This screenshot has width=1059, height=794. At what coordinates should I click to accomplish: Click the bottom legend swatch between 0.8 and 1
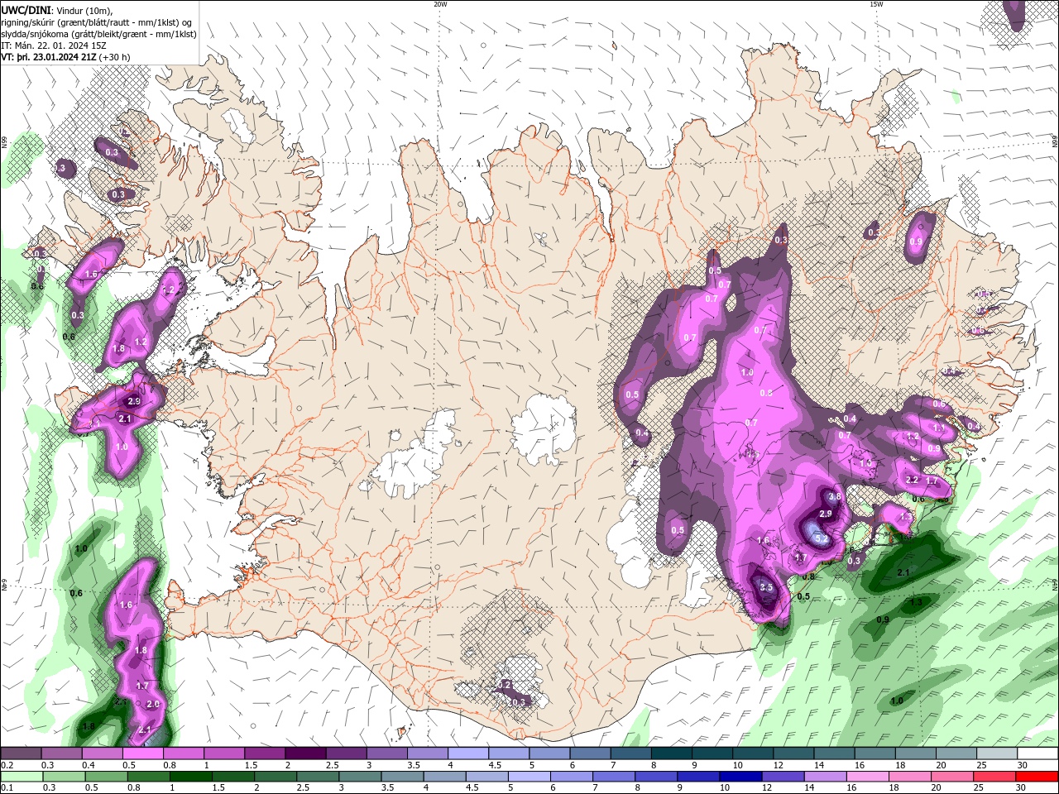tap(149, 777)
